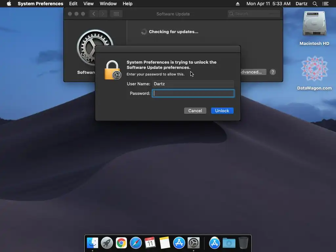The width and height of the screenshot is (336, 252).
Task: Open System Preferences from the Dock
Action: click(194, 243)
